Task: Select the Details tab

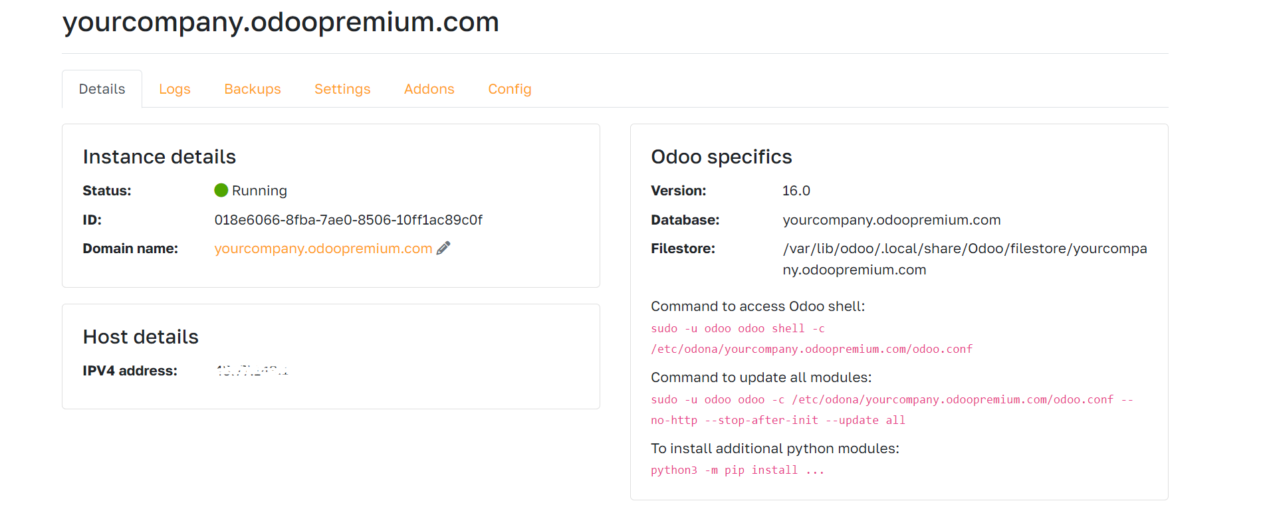Action: pyautogui.click(x=102, y=89)
